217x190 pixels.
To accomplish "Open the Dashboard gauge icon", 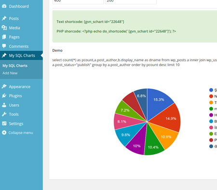I will (x=4, y=6).
